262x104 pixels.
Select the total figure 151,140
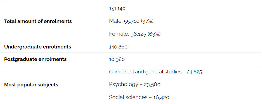(117, 9)
